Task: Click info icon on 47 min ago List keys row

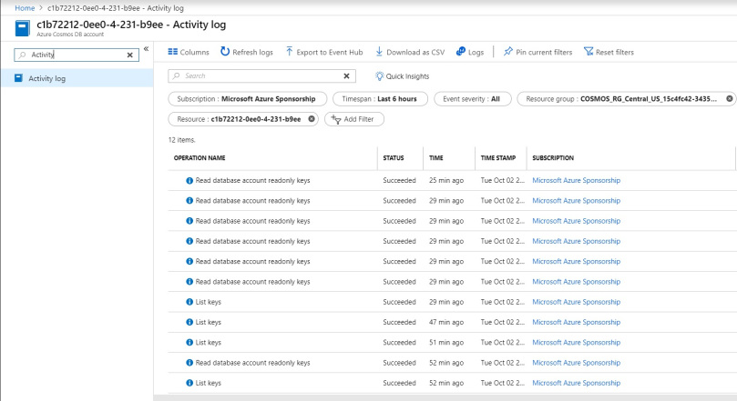Action: [189, 322]
